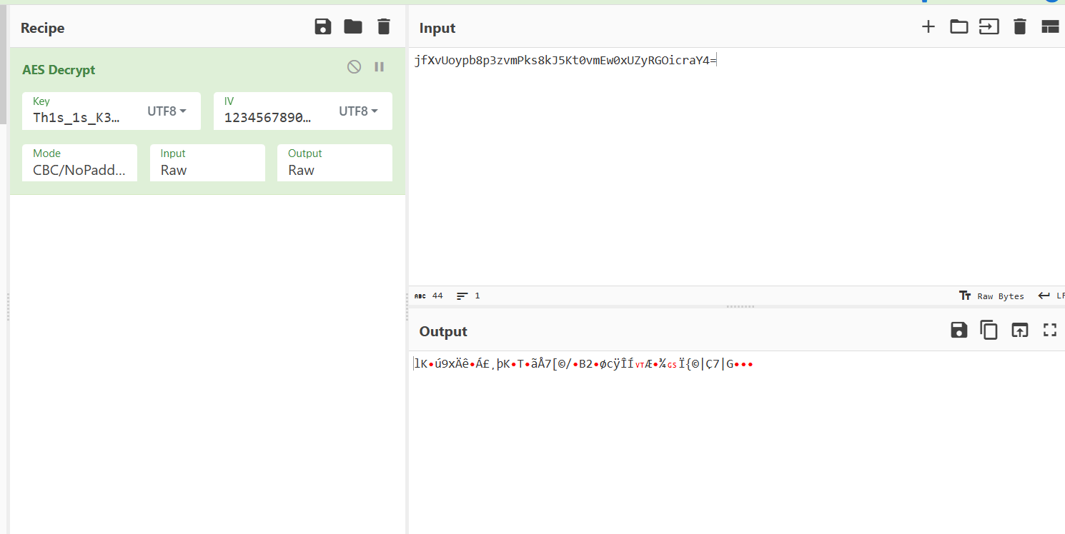The width and height of the screenshot is (1065, 534).
Task: Click the input/output splitter handle
Action: tap(740, 306)
